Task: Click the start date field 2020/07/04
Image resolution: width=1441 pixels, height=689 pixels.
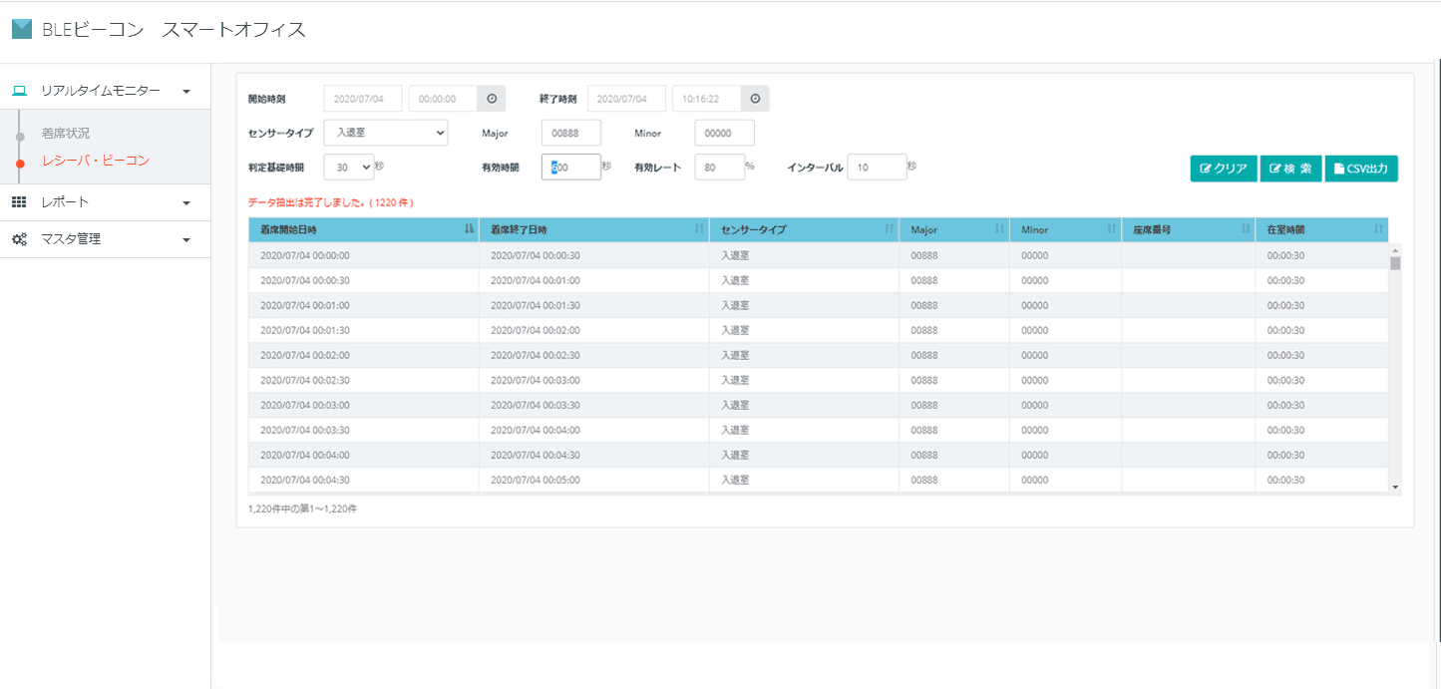Action: 363,99
